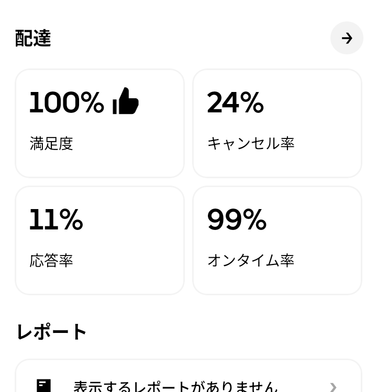Click the thumbs-up icon next to 100%
Screen dimensions: 377x392
tap(126, 101)
